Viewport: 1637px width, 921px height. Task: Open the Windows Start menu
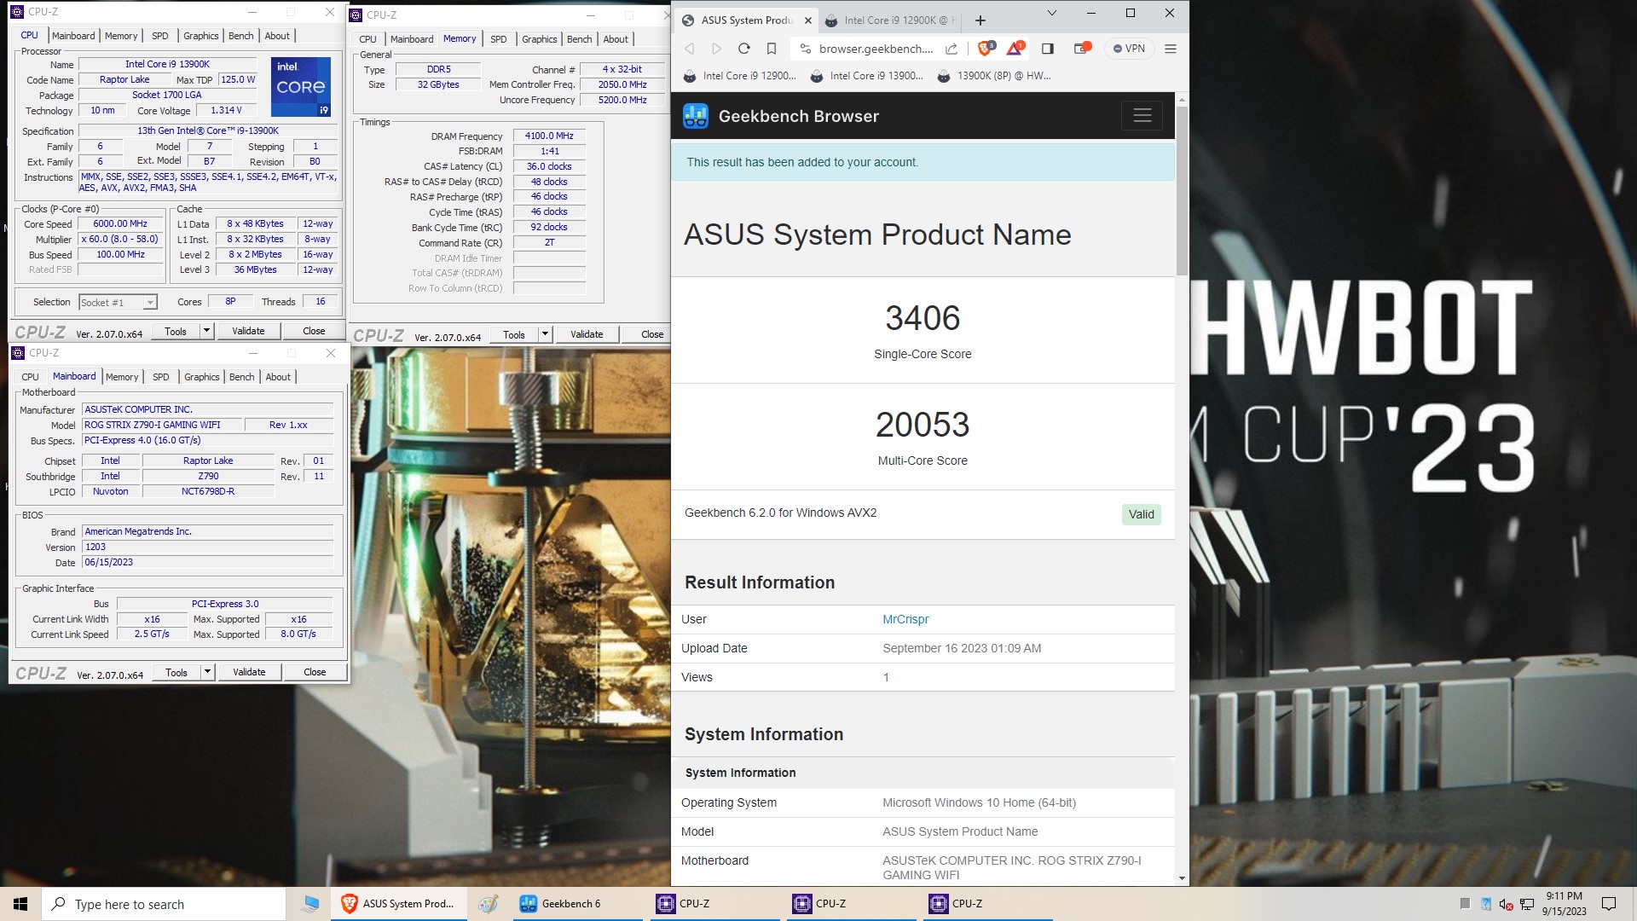pos(20,904)
